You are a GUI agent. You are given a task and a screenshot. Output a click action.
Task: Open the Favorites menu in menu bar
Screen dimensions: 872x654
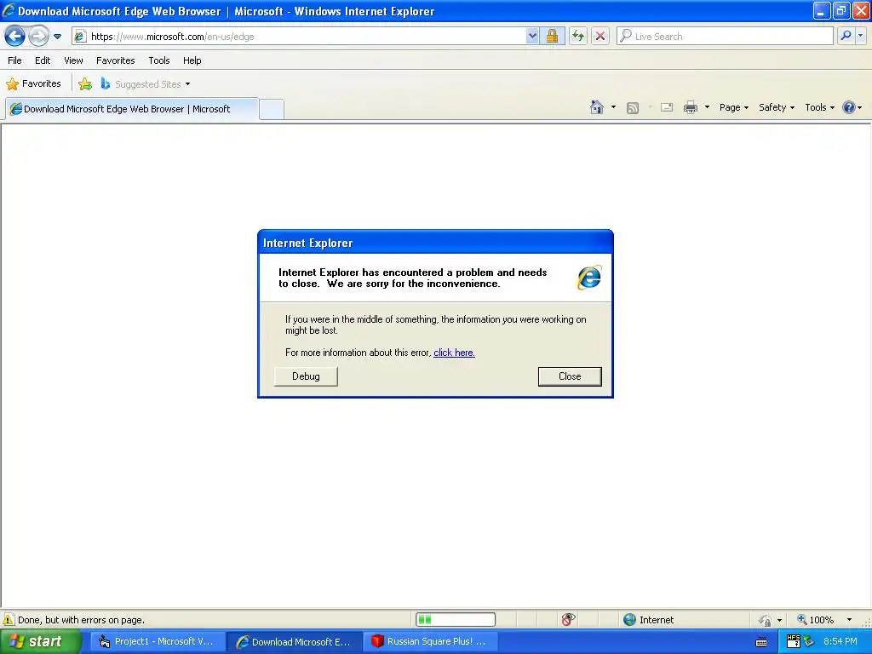click(116, 60)
